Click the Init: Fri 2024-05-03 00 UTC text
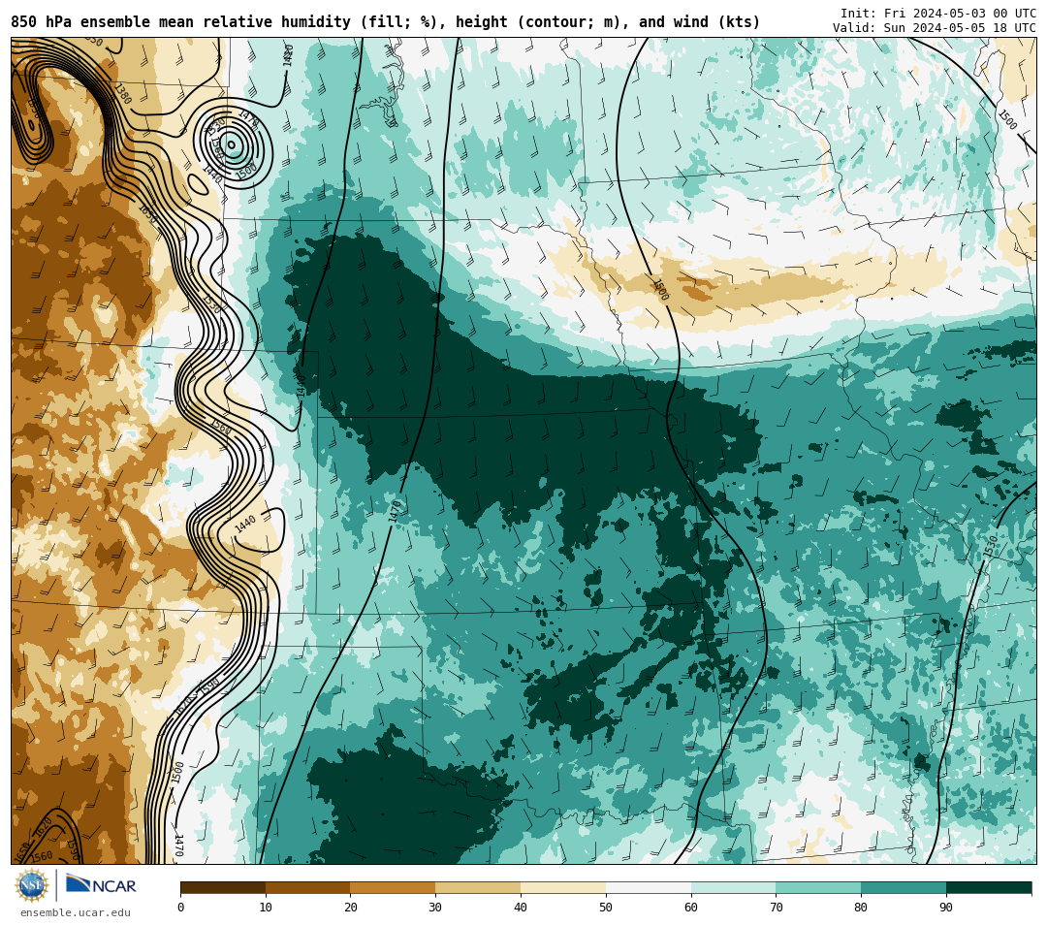 pos(938,14)
